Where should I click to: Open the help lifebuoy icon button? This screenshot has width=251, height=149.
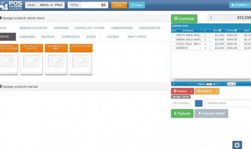click(237, 145)
